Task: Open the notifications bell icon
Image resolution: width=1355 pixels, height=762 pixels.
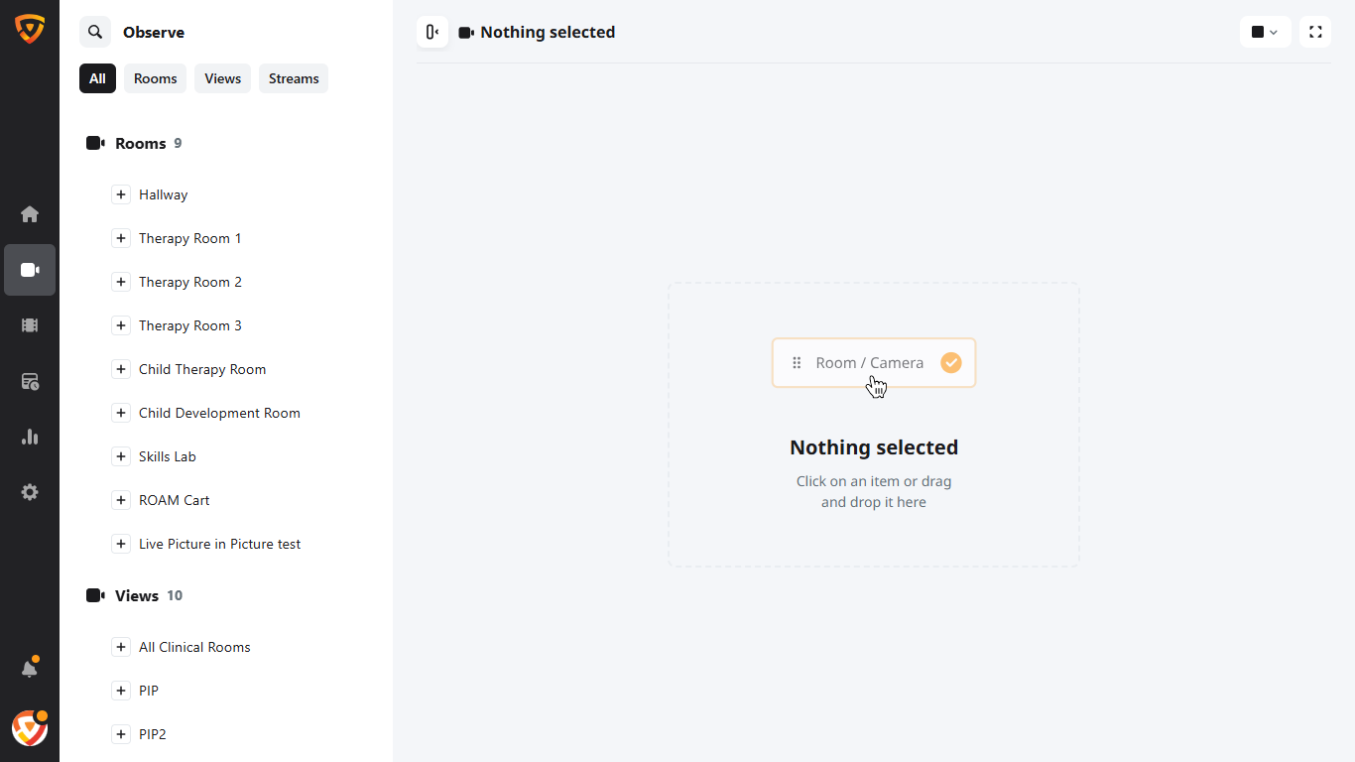Action: (30, 669)
